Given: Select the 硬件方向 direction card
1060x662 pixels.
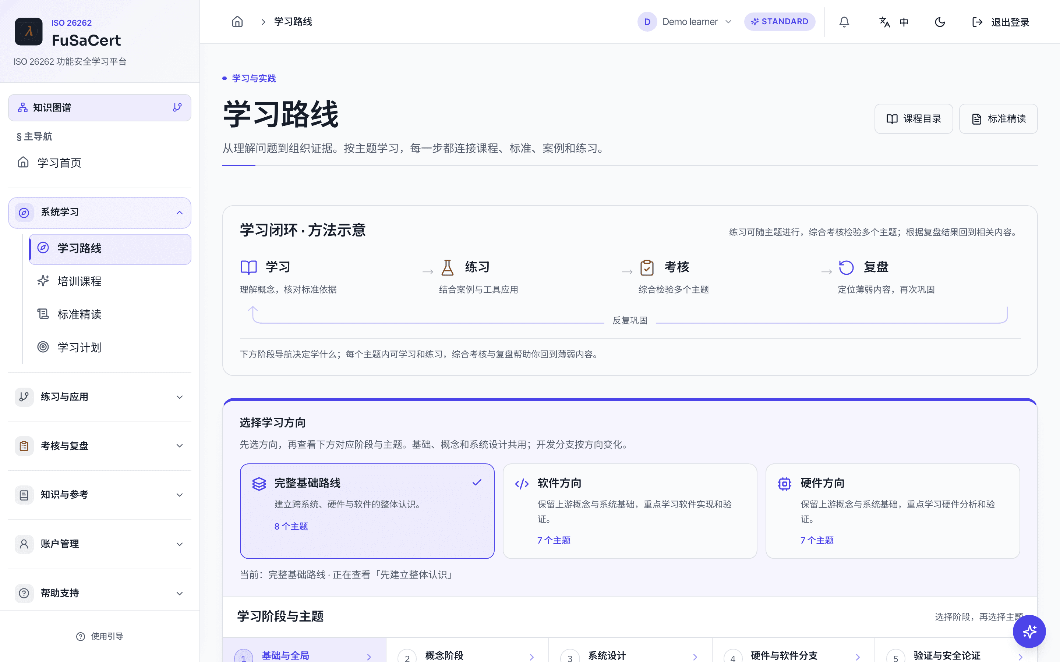Looking at the screenshot, I should (892, 511).
